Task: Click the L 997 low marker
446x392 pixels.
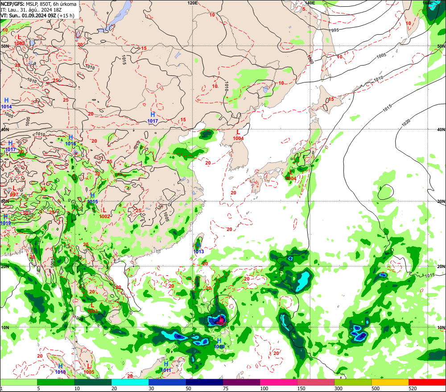Action: pyautogui.click(x=14, y=191)
